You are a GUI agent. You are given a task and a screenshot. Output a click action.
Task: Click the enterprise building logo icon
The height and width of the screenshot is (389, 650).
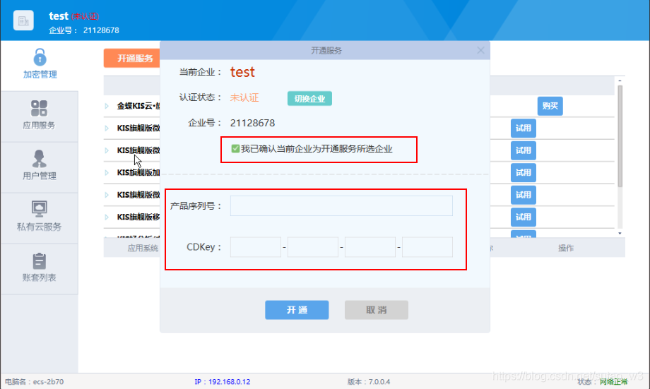tap(23, 20)
